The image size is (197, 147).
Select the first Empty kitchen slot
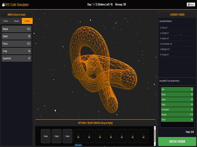46,136
